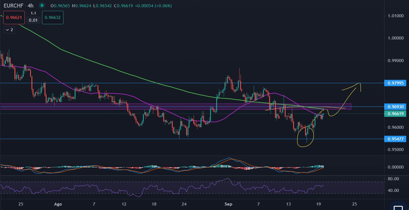
Task: Open the EURCHF symbol title
Action: [14, 5]
